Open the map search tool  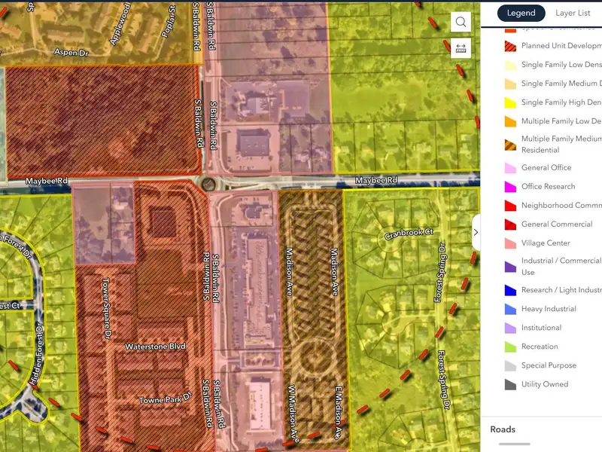point(461,22)
